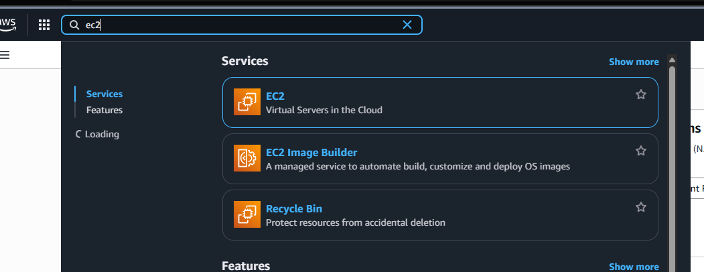
Task: Favorite Recycle Bin with star
Action: pos(640,207)
